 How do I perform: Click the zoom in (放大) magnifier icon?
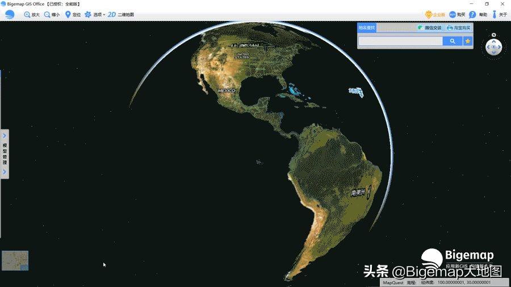[x=27, y=14]
